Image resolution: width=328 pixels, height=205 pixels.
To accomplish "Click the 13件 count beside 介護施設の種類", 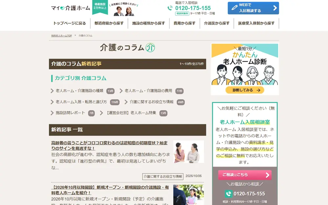I will click(111, 91).
